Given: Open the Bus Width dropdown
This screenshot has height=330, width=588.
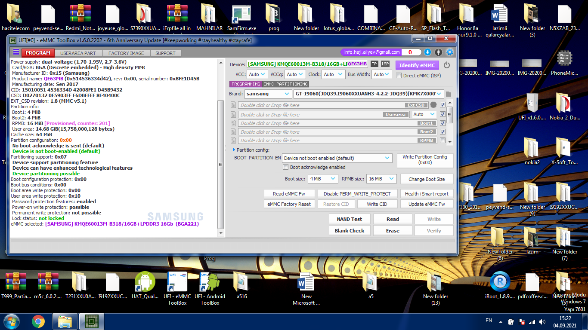Looking at the screenshot, I should [382, 74].
